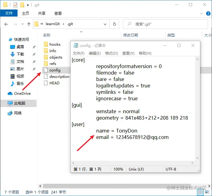This screenshot has width=212, height=196.
Task: Click the Notepad title bar icon
Action: [76, 45]
